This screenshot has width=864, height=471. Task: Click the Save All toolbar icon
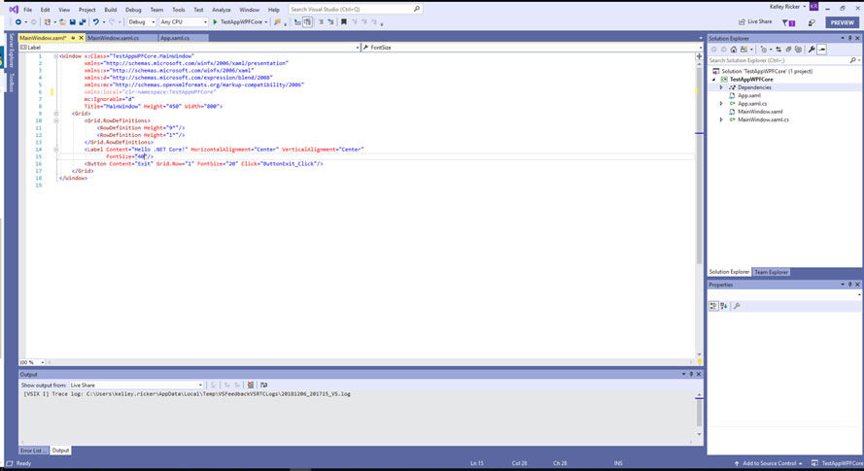82,22
